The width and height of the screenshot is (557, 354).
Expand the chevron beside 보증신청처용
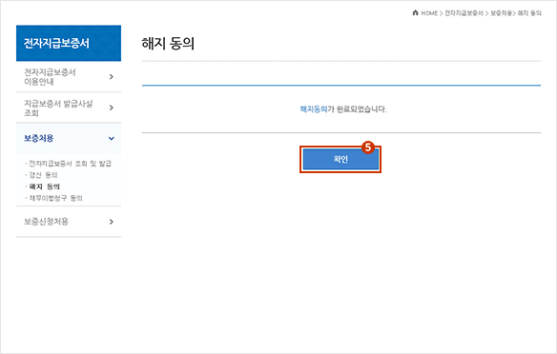tap(112, 222)
